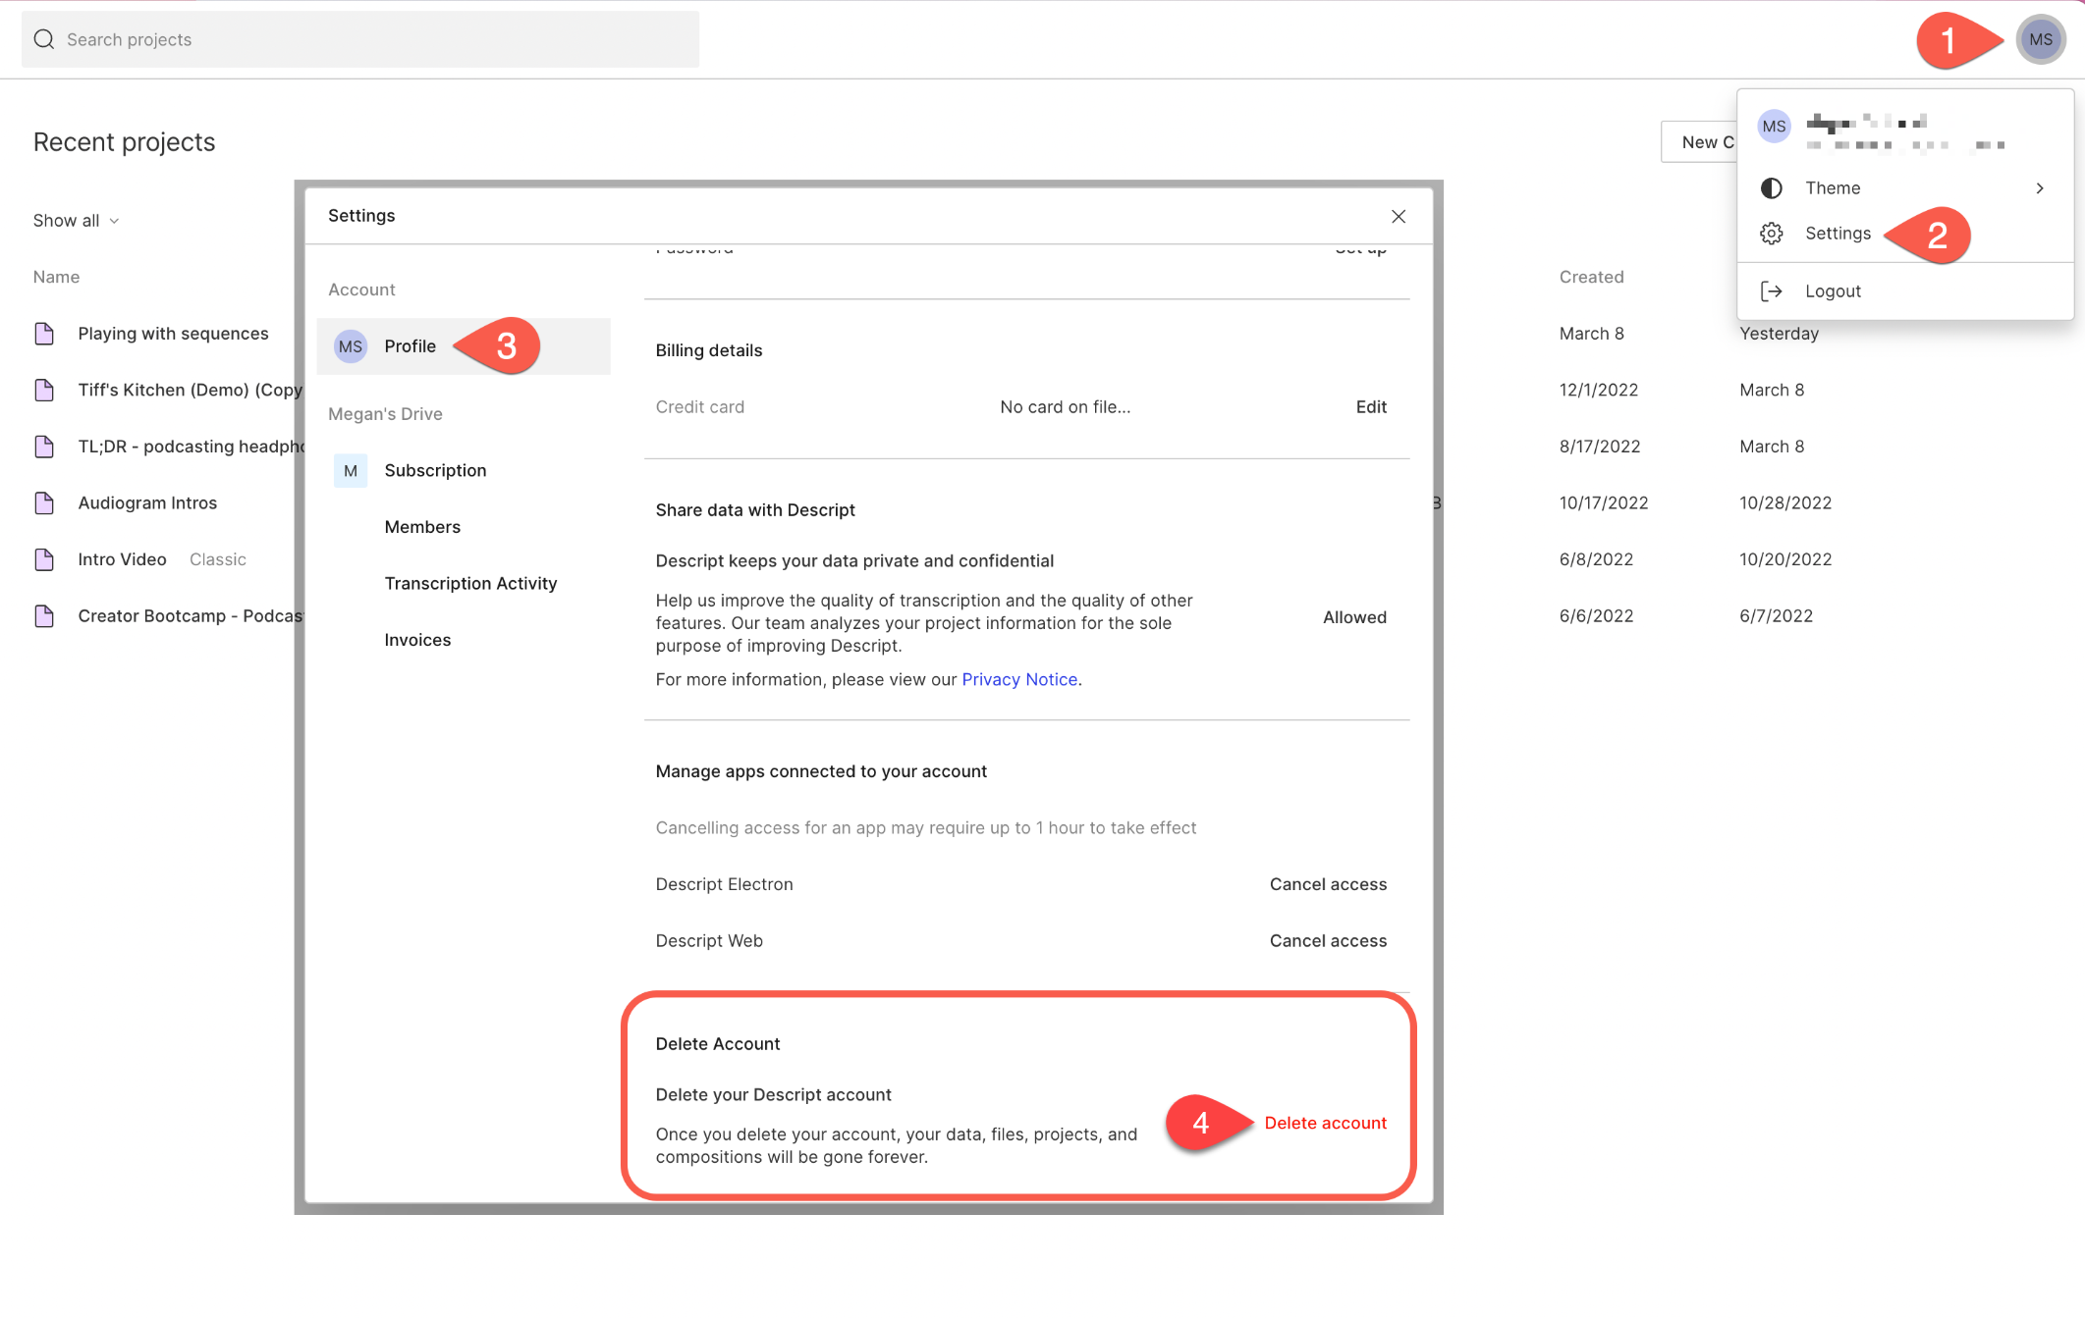Open Members settings section
This screenshot has height=1318, width=2085.
tap(422, 527)
